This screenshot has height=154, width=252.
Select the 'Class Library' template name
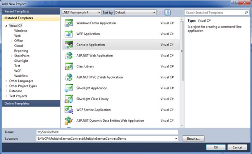tap(85, 66)
